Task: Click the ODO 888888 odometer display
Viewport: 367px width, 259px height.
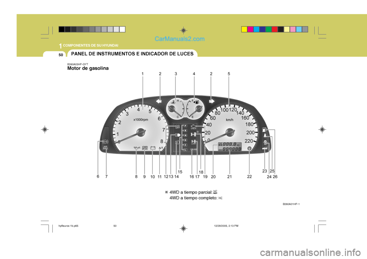Action: [x=229, y=149]
